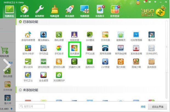Focus the 搜索应用 search box

(x=32, y=106)
